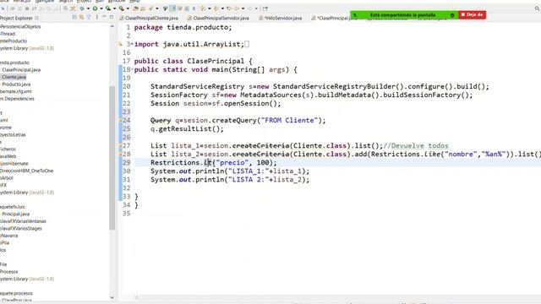Click the Project Explorer filter icon
This screenshot has width=541, height=304.
tap(89, 17)
